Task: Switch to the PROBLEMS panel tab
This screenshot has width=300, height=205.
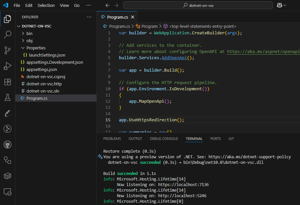Action: (x=112, y=139)
